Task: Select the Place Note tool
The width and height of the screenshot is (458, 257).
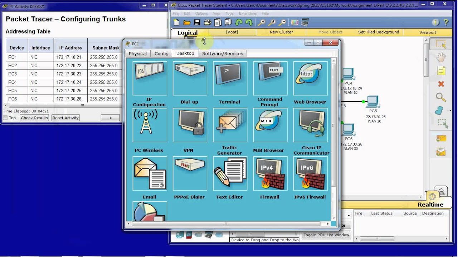Action: (441, 71)
